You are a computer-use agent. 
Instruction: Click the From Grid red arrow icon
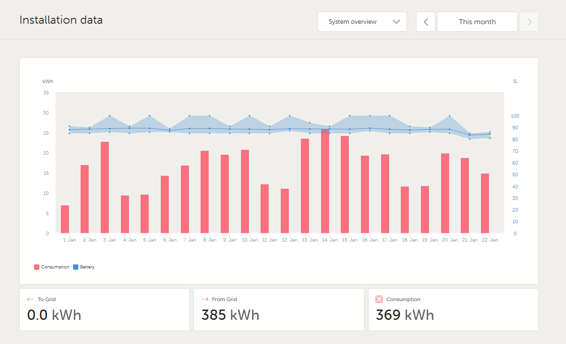[205, 299]
